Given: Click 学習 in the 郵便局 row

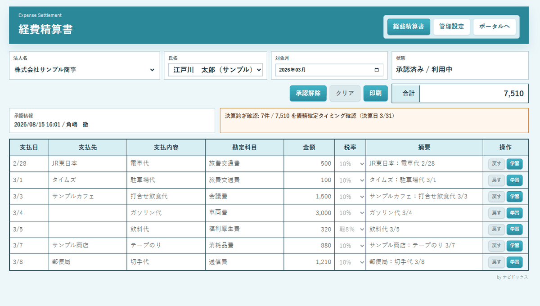Looking at the screenshot, I should tap(515, 262).
